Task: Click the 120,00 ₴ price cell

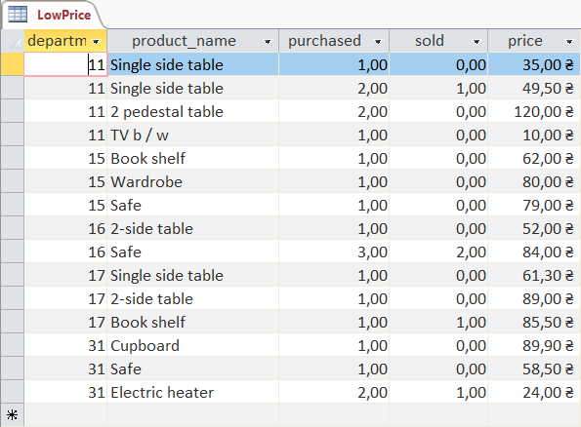Action: 534,112
